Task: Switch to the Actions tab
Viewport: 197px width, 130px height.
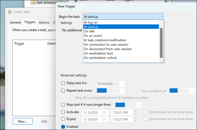Action: (44, 23)
